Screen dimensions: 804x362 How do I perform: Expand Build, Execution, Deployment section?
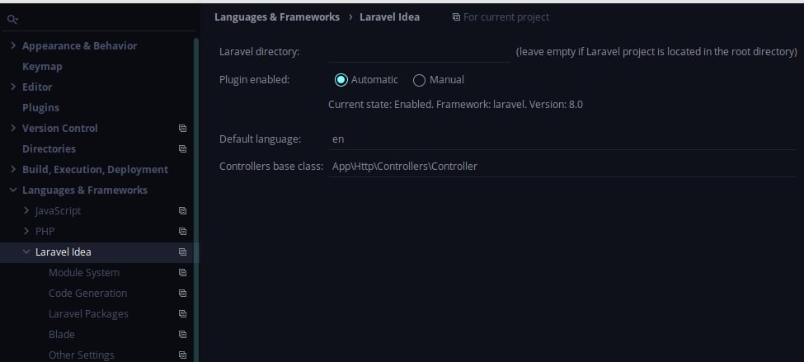[13, 169]
